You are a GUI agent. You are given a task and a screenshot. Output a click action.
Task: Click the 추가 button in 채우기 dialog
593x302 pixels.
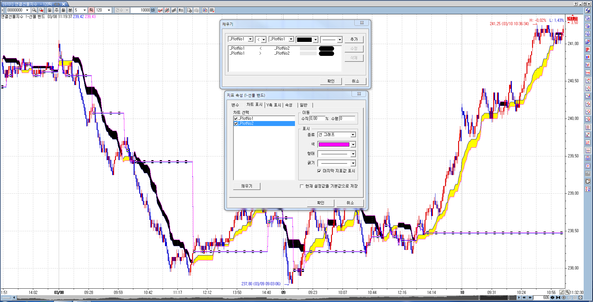pyautogui.click(x=354, y=39)
